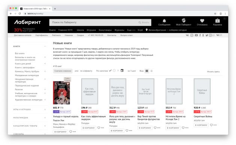Add Секретные Войны В КОРЗИНУ
The image size is (236, 145).
pos(201,125)
